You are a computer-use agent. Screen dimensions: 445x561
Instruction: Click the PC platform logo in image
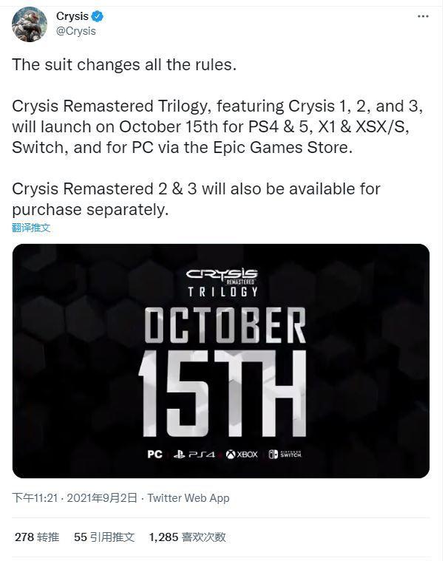pos(155,454)
